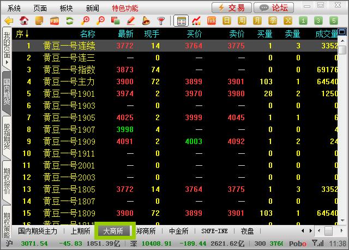Click the 沪 index 3071.54 in status bar
The height and width of the screenshot is (250, 349).
point(34,243)
